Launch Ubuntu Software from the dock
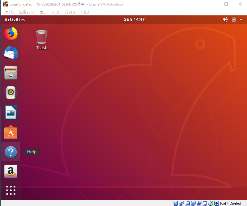247x206 pixels. click(x=11, y=132)
